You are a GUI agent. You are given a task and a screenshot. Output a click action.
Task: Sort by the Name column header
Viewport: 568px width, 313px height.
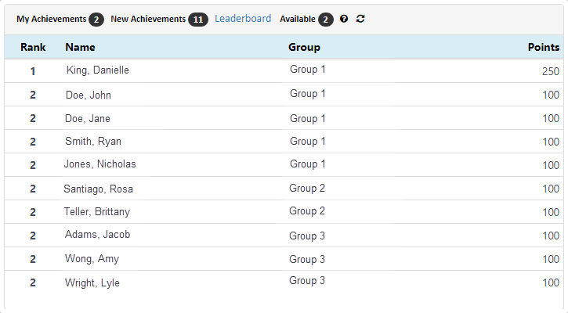point(80,47)
